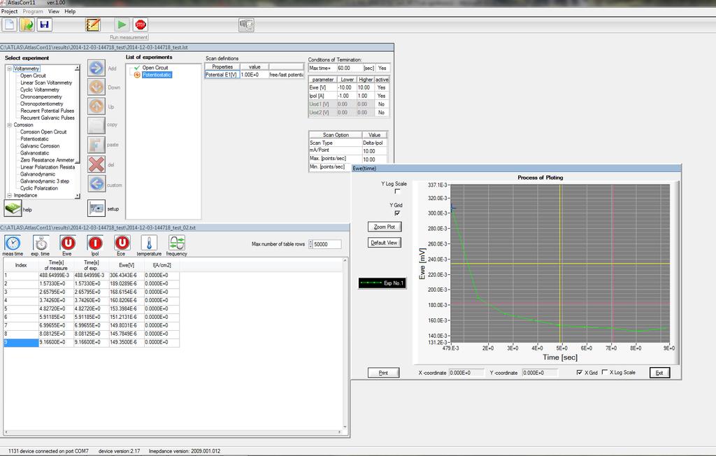Collapse Voltammetry tree node
This screenshot has height=456, width=716.
point(9,69)
